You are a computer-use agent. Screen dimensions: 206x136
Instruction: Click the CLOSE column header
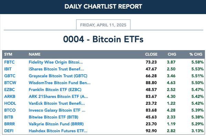[151, 54]
